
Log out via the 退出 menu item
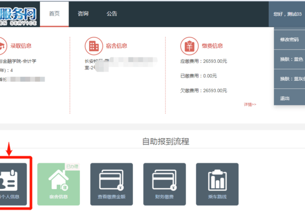(285, 98)
